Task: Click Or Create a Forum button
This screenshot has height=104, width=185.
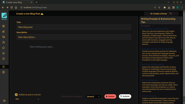Action: [x=161, y=14]
